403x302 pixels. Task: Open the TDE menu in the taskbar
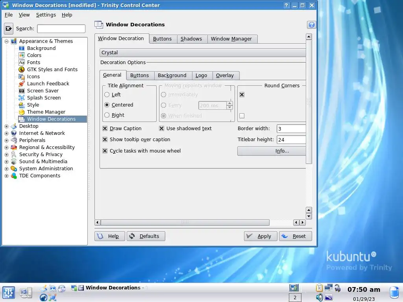[x=9, y=293]
